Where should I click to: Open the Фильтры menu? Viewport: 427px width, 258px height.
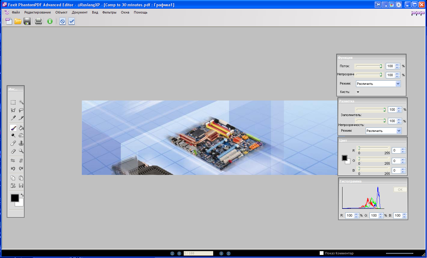click(x=109, y=12)
